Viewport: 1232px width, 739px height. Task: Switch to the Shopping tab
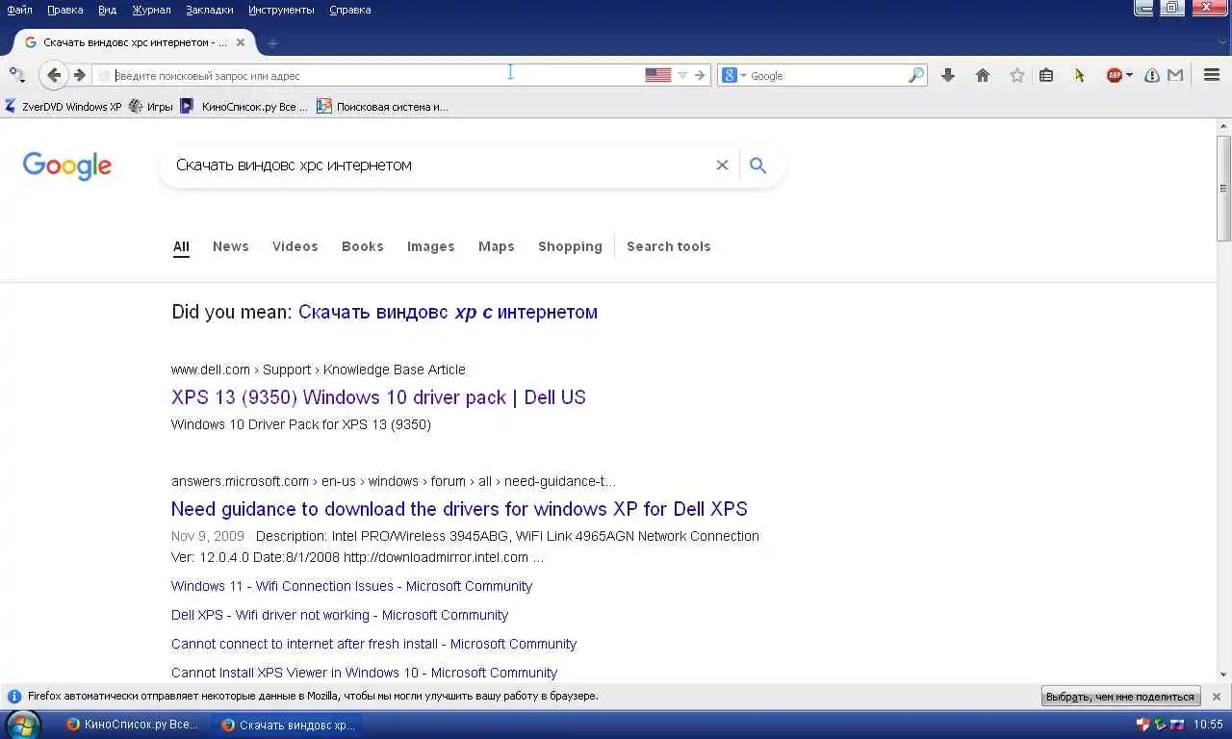(571, 246)
